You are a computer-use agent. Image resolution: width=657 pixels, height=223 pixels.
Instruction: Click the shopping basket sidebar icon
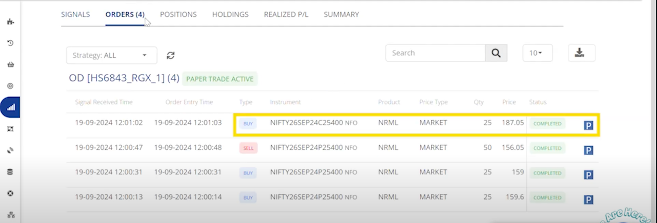pyautogui.click(x=10, y=64)
